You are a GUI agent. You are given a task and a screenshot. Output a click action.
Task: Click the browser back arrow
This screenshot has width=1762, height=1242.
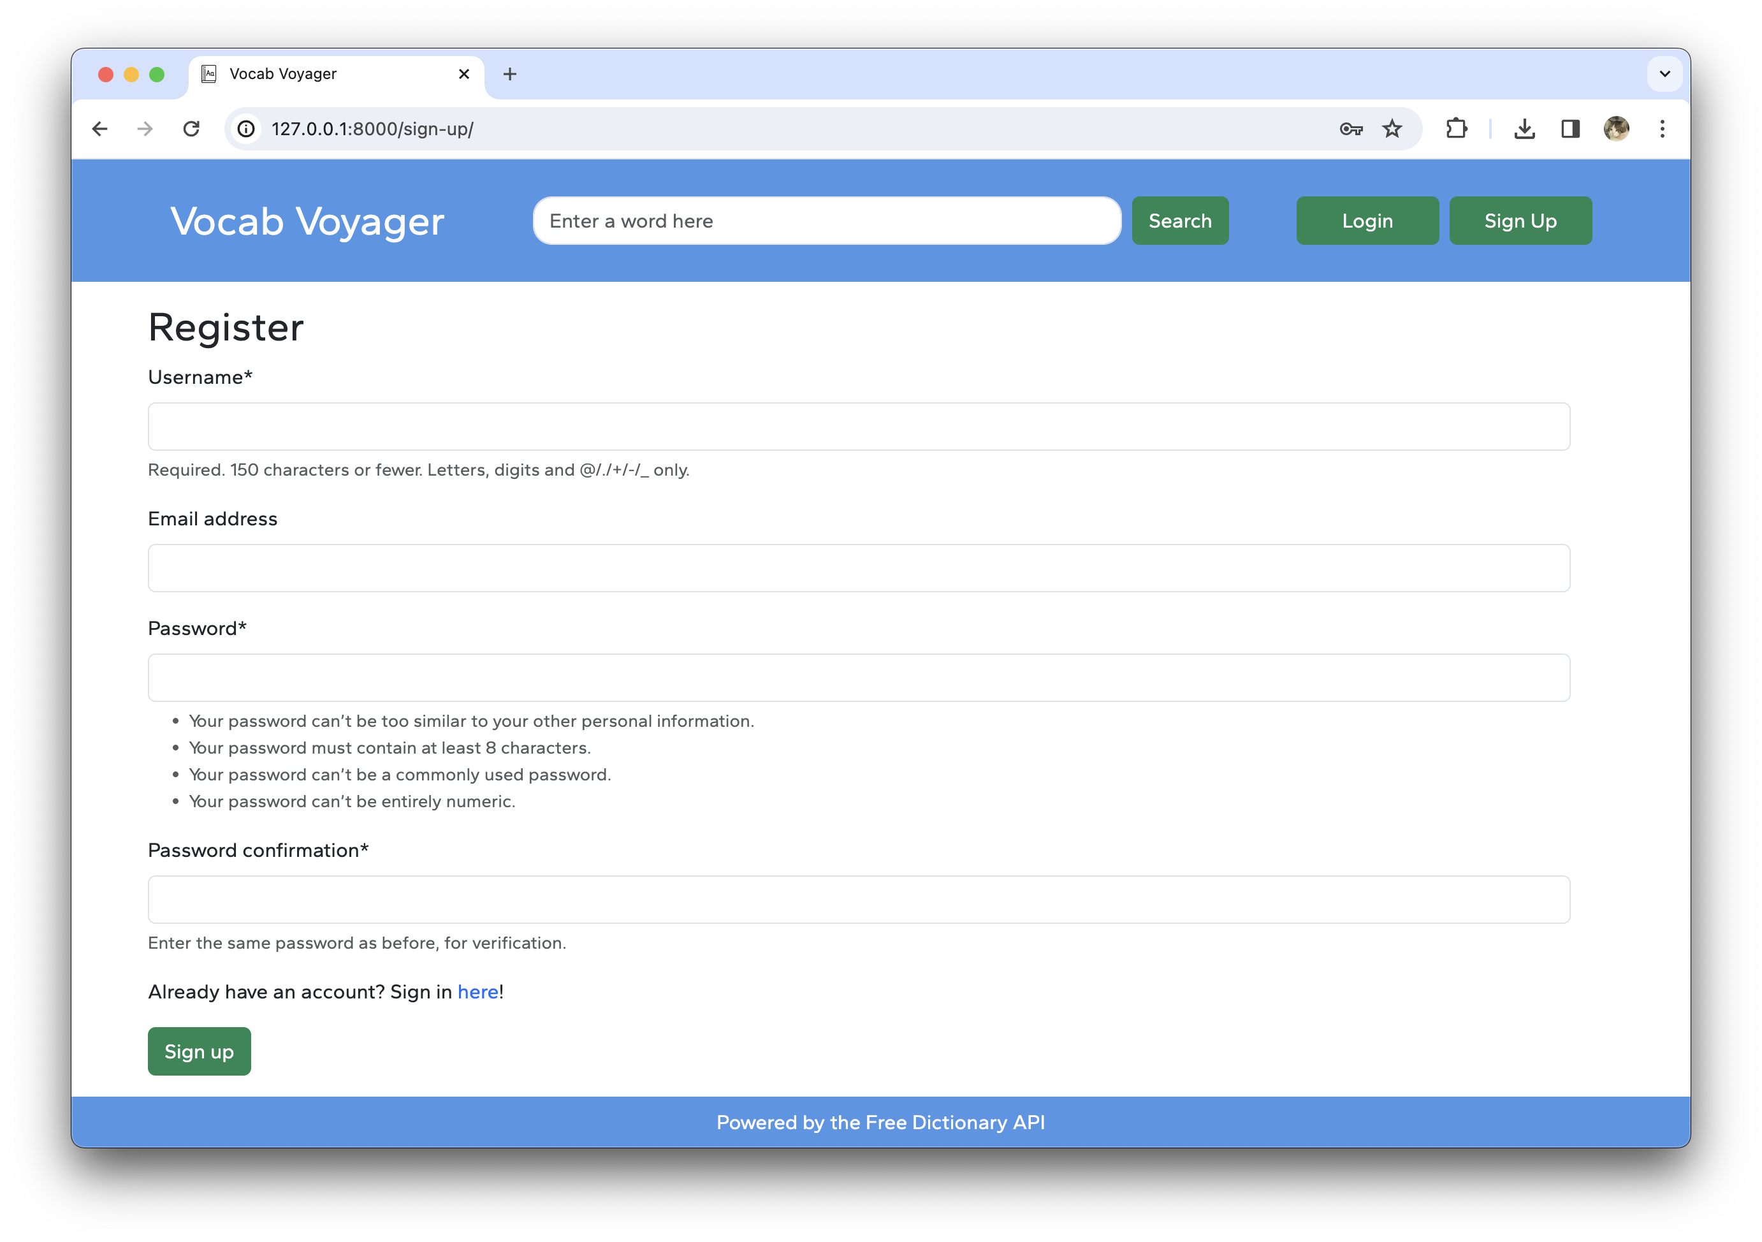pyautogui.click(x=99, y=129)
